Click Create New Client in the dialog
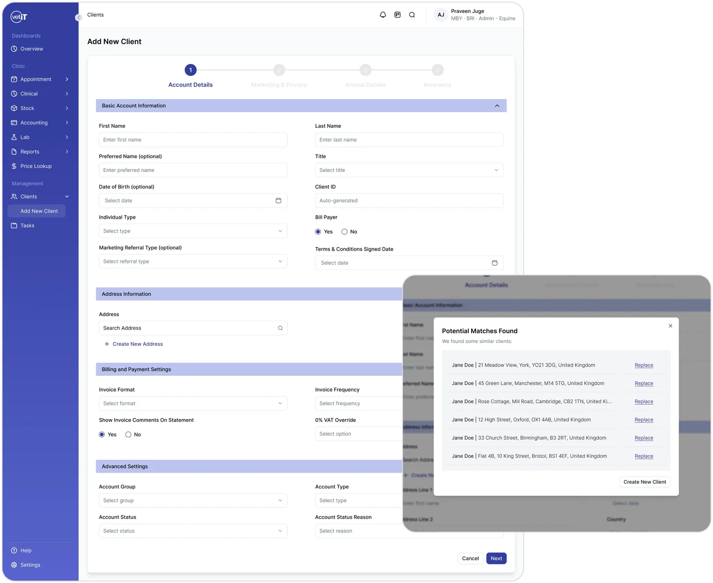Image resolution: width=713 pixels, height=583 pixels. click(x=645, y=482)
